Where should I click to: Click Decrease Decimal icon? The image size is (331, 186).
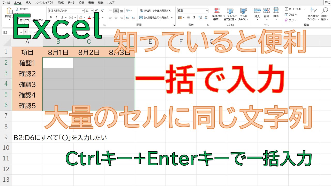[206, 18]
